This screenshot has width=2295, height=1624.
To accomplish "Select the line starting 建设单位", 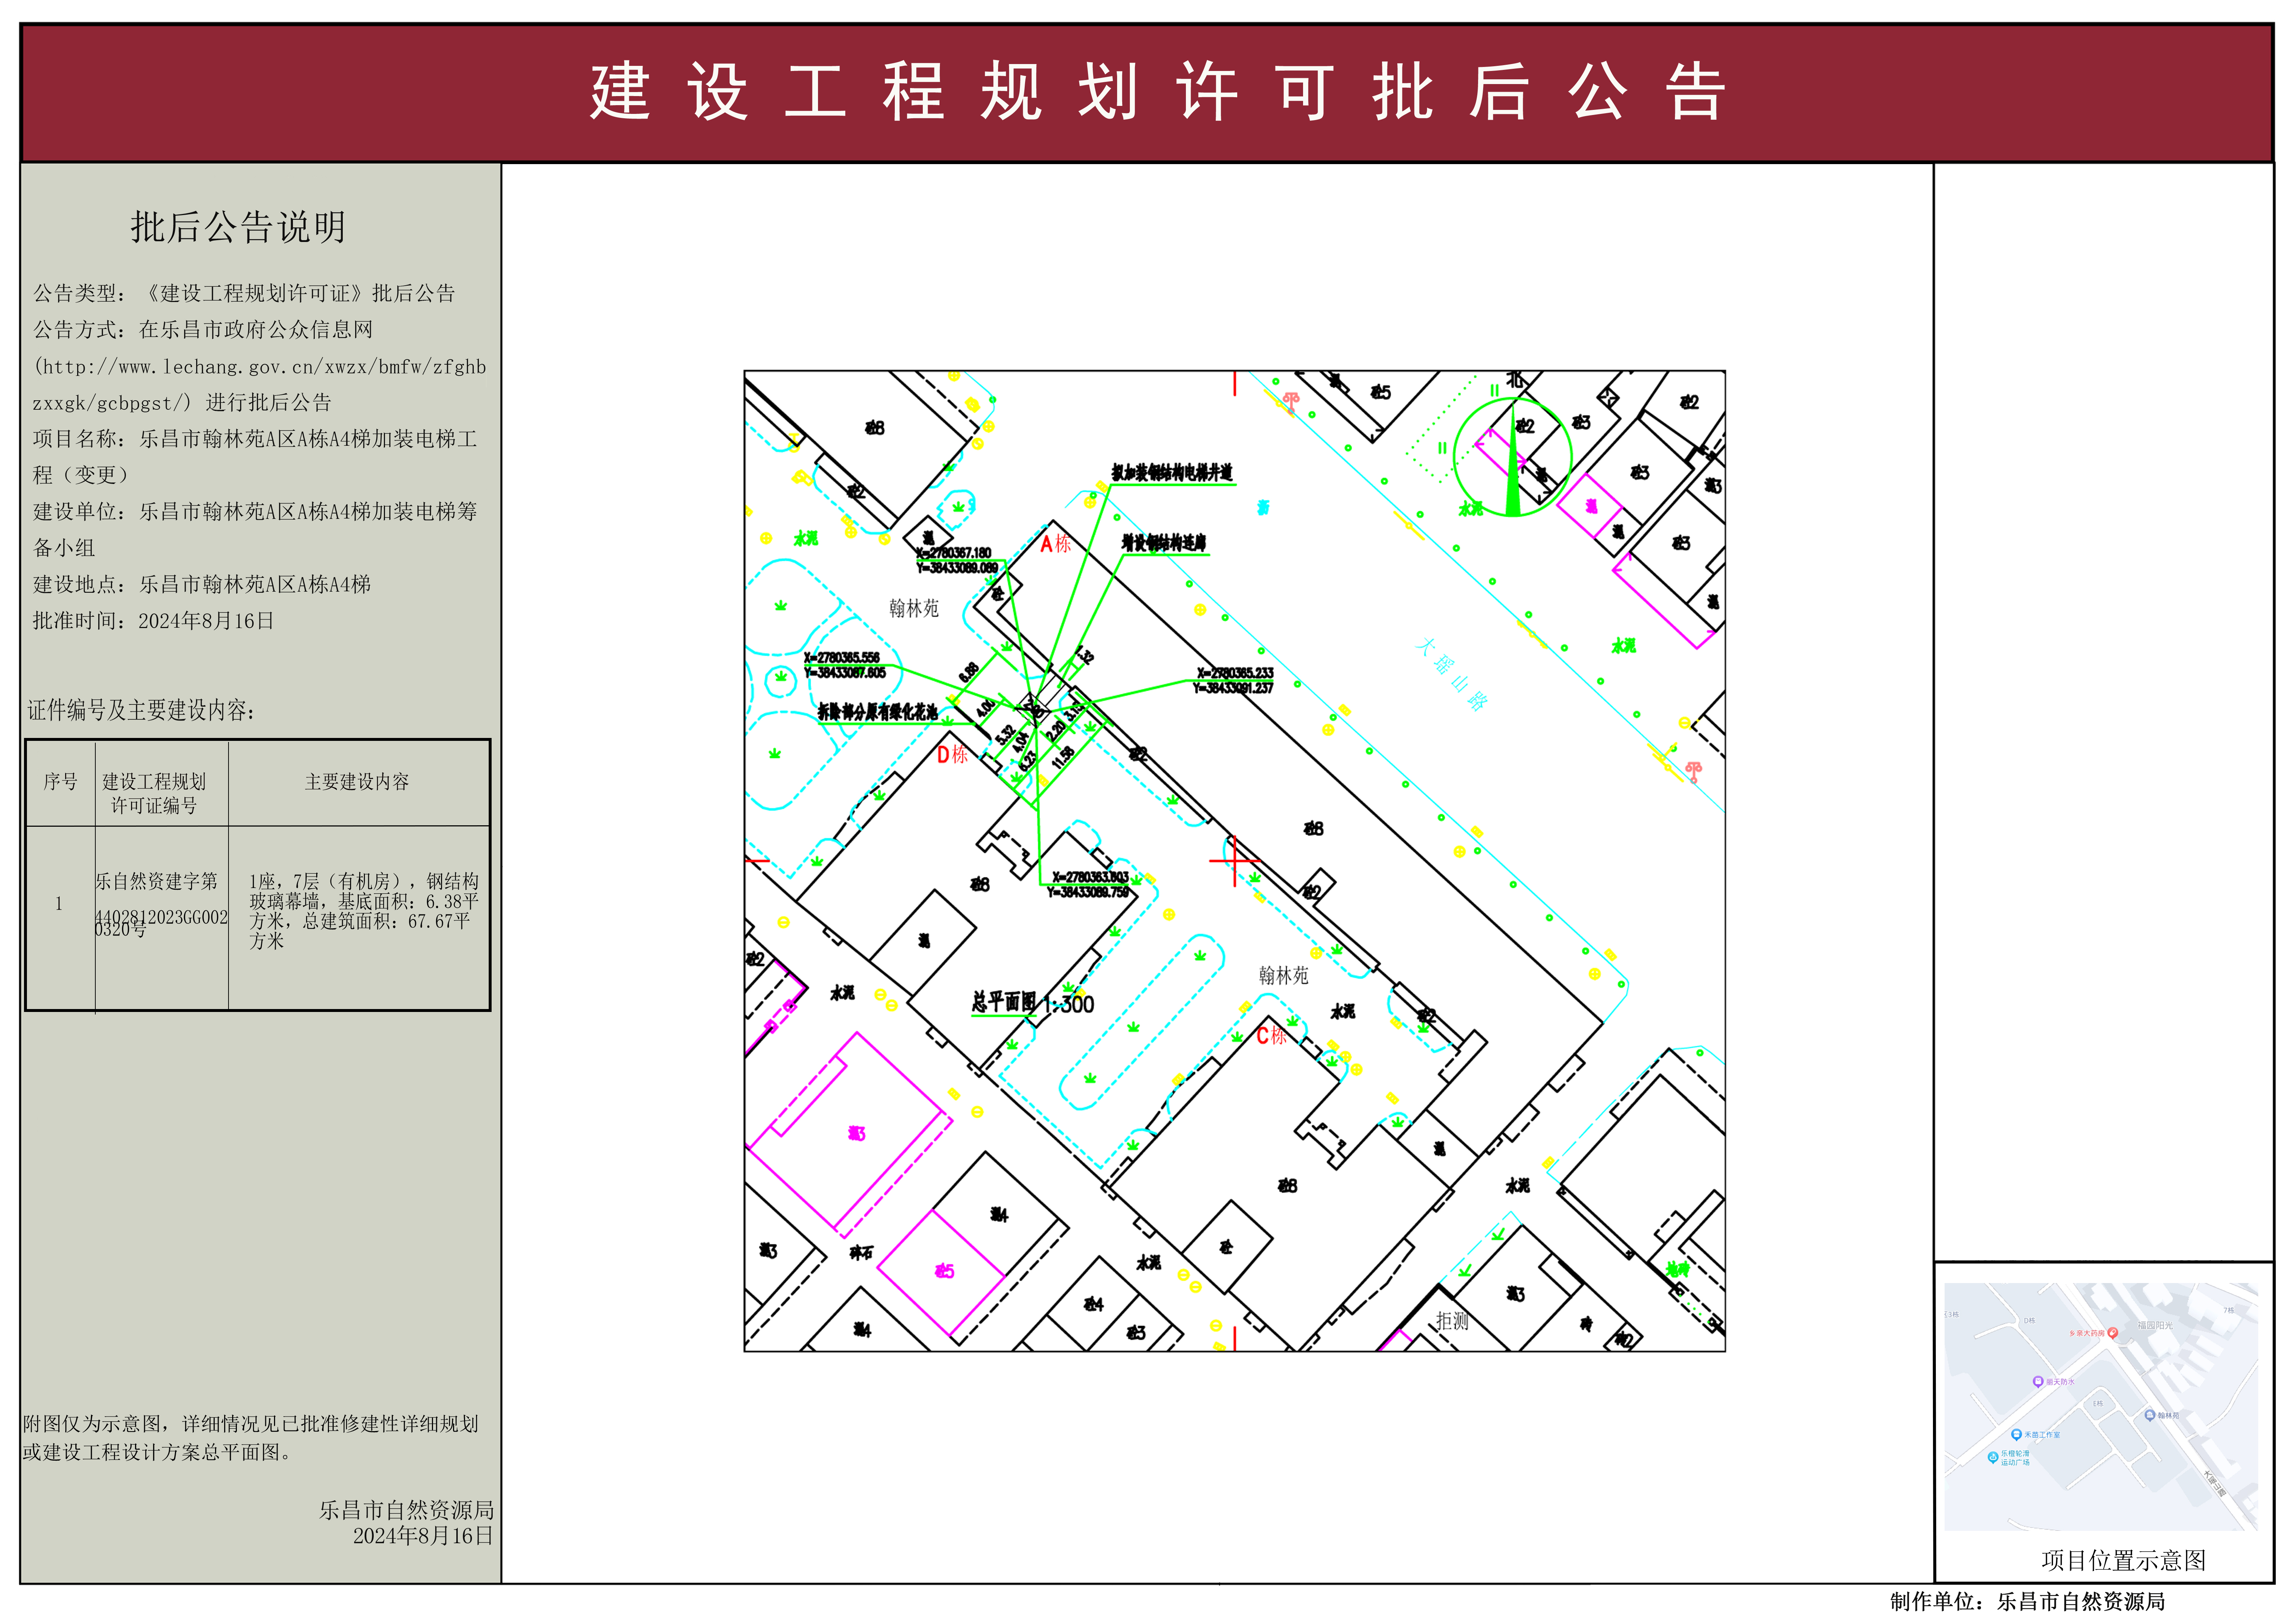I will point(255,529).
